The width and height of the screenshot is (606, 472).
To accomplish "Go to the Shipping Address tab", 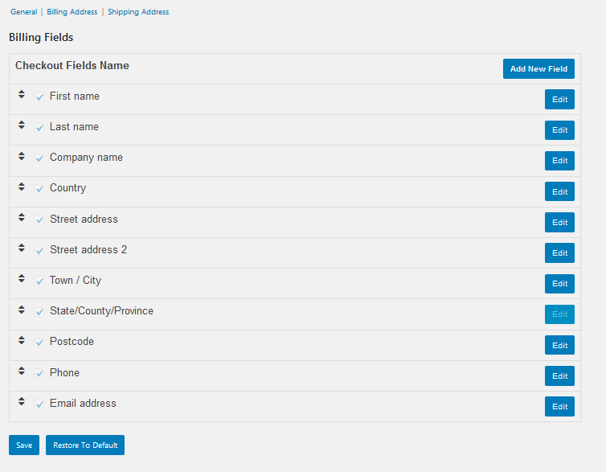I will point(138,12).
